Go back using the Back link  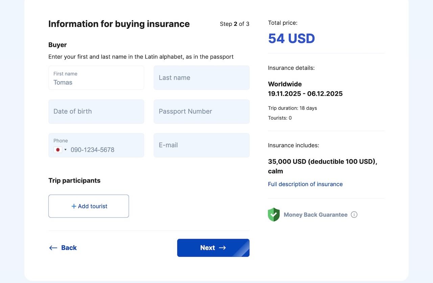coord(63,248)
